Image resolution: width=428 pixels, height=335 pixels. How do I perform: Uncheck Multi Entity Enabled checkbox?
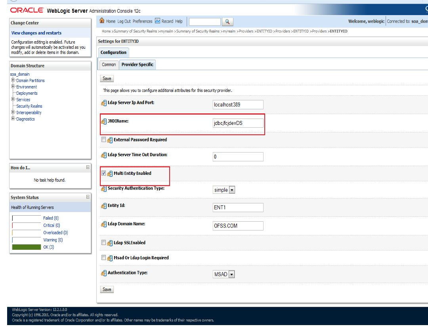click(103, 173)
